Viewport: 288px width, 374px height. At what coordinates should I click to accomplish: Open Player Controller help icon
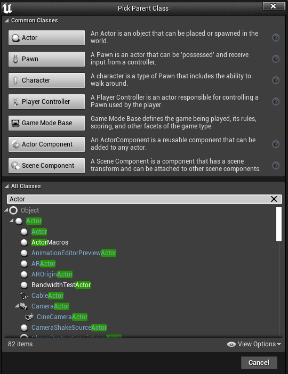276,102
